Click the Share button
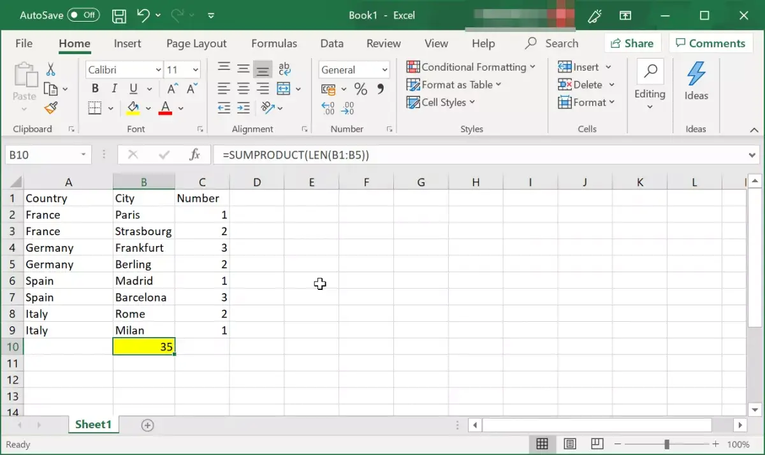The width and height of the screenshot is (765, 455). 632,43
